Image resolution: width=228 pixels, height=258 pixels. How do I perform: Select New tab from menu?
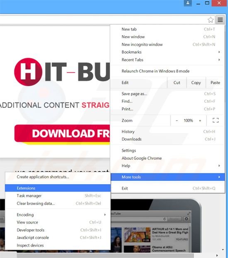coord(168,29)
